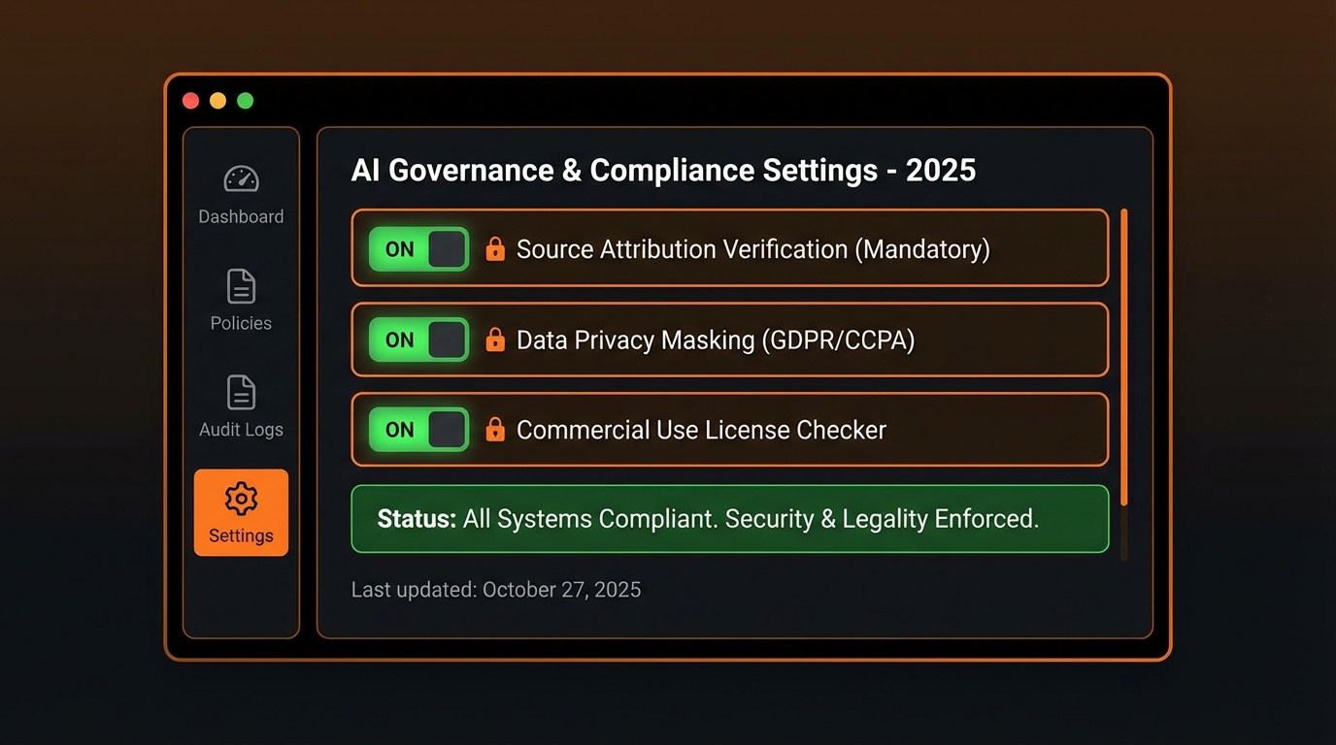Click lock icon beside Source Attribution Verification
Viewport: 1336px width, 745px height.
pos(495,249)
